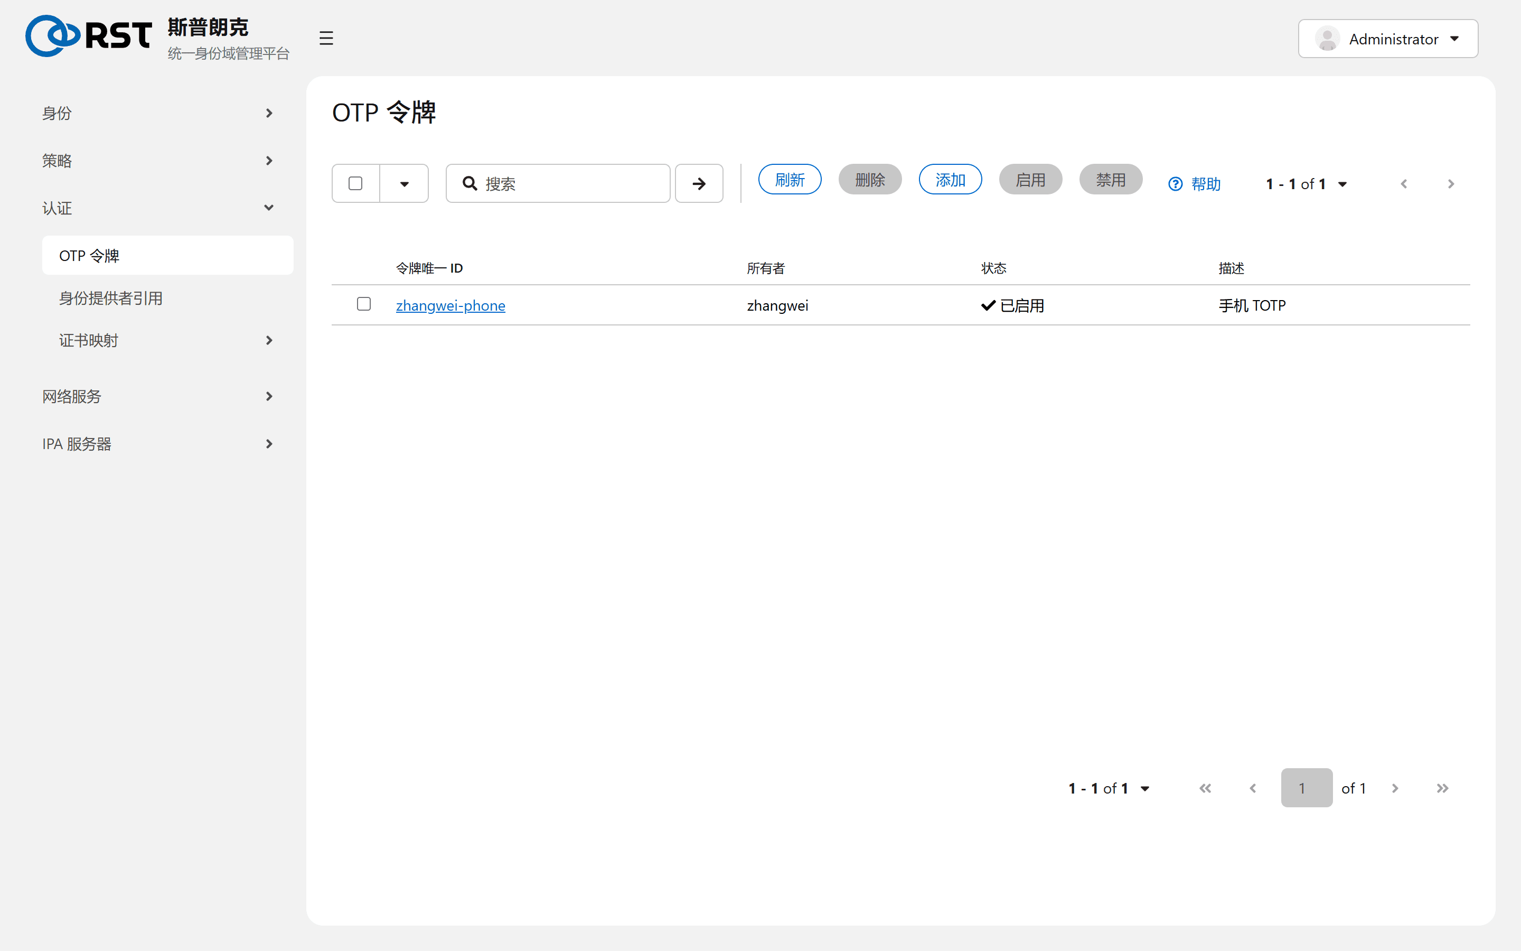1521x951 pixels.
Task: Click the 帮助 help link text
Action: pos(1206,184)
